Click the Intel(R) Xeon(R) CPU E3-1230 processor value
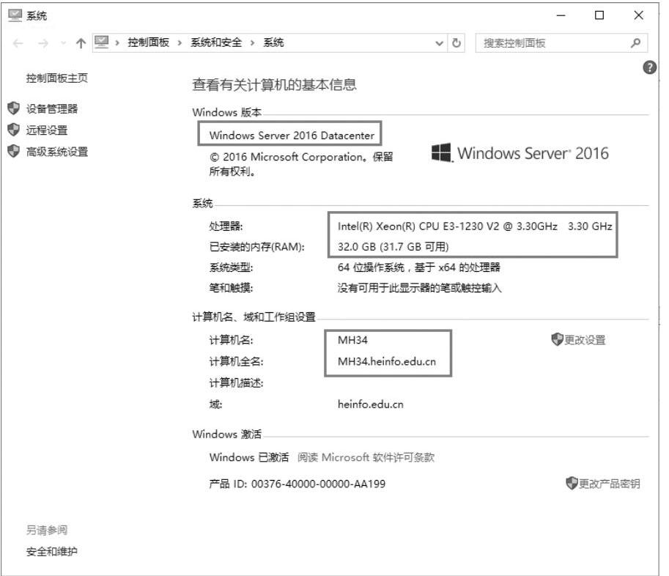This screenshot has width=669, height=576. 475,226
